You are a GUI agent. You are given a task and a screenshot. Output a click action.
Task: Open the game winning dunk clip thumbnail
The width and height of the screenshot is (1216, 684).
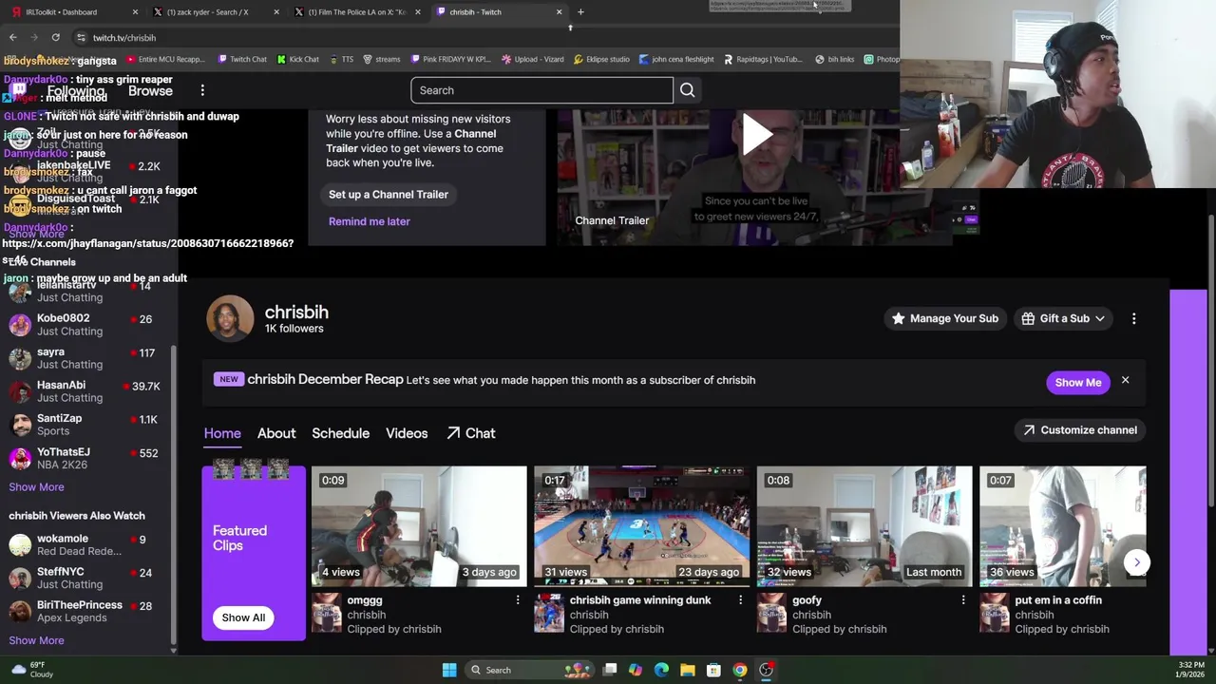pyautogui.click(x=641, y=526)
